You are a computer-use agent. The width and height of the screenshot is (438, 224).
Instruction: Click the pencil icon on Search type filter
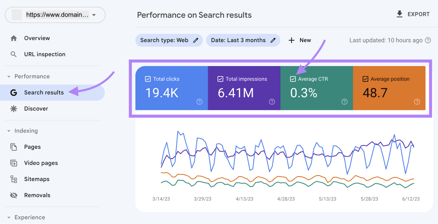196,40
